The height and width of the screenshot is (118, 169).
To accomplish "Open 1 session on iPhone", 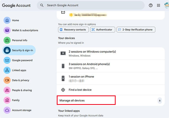I will click(111, 78).
